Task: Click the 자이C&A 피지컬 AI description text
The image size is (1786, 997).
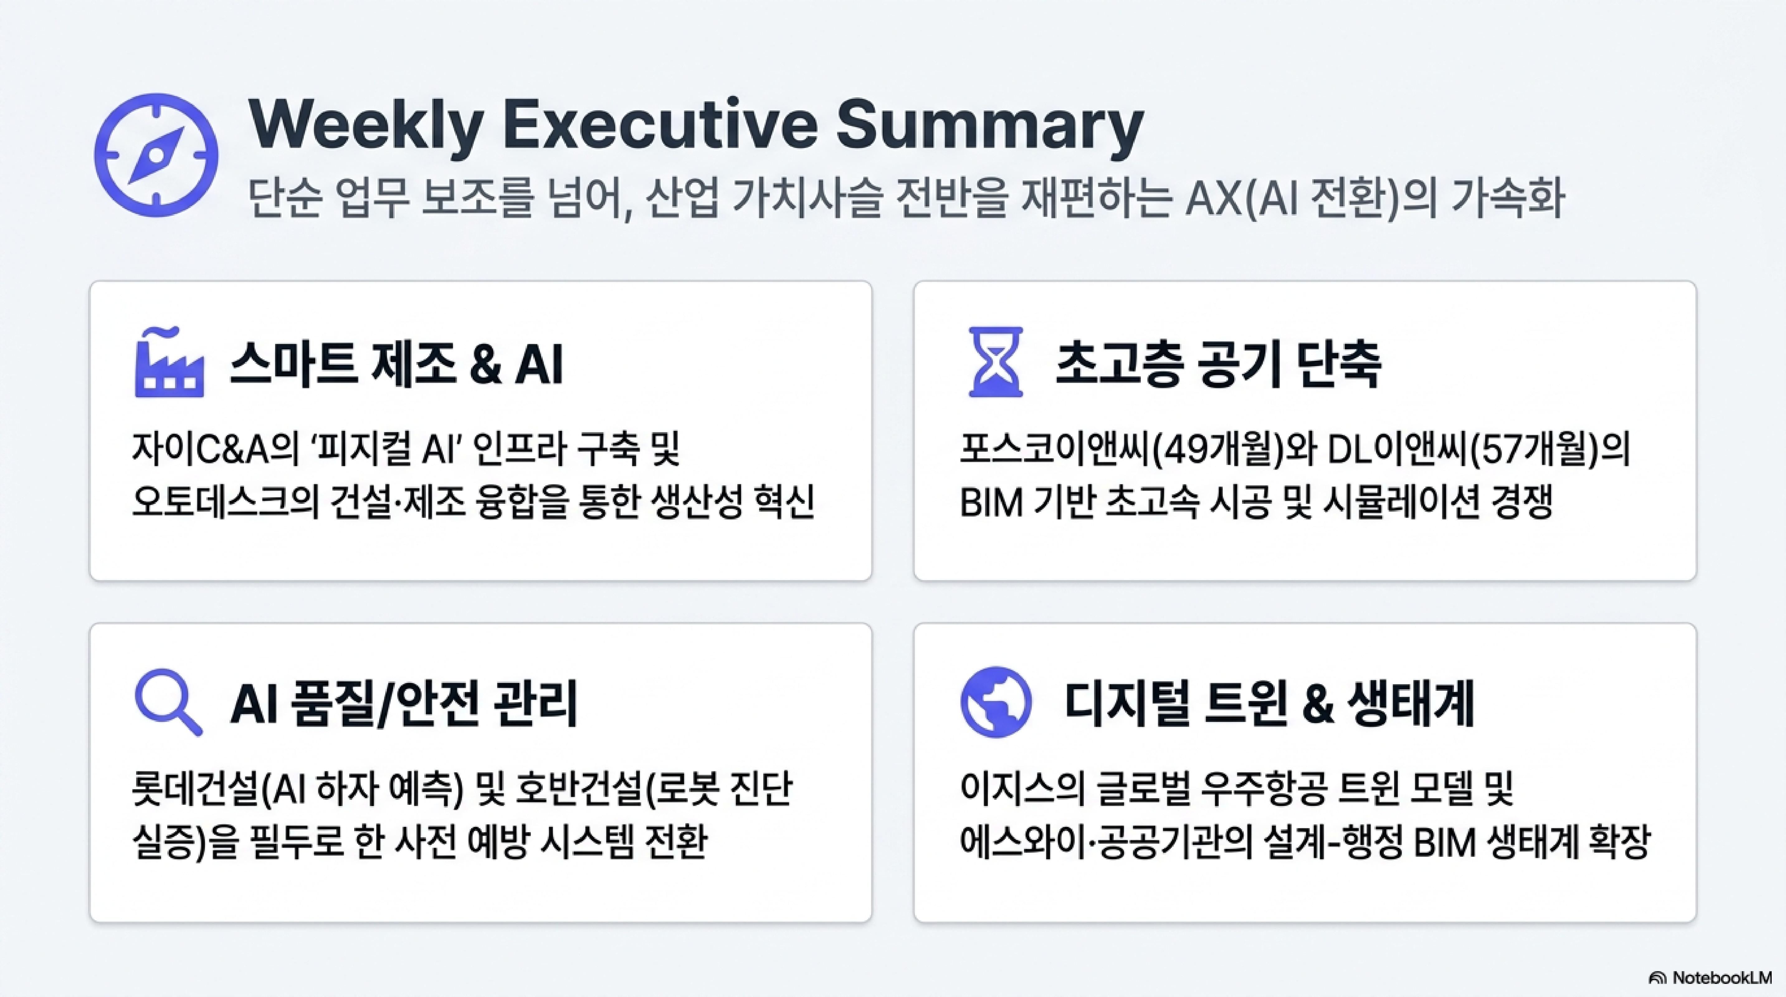Action: 406,450
